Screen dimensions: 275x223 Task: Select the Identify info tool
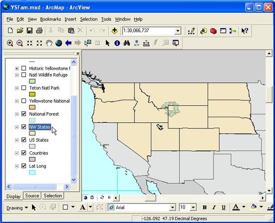[117, 43]
